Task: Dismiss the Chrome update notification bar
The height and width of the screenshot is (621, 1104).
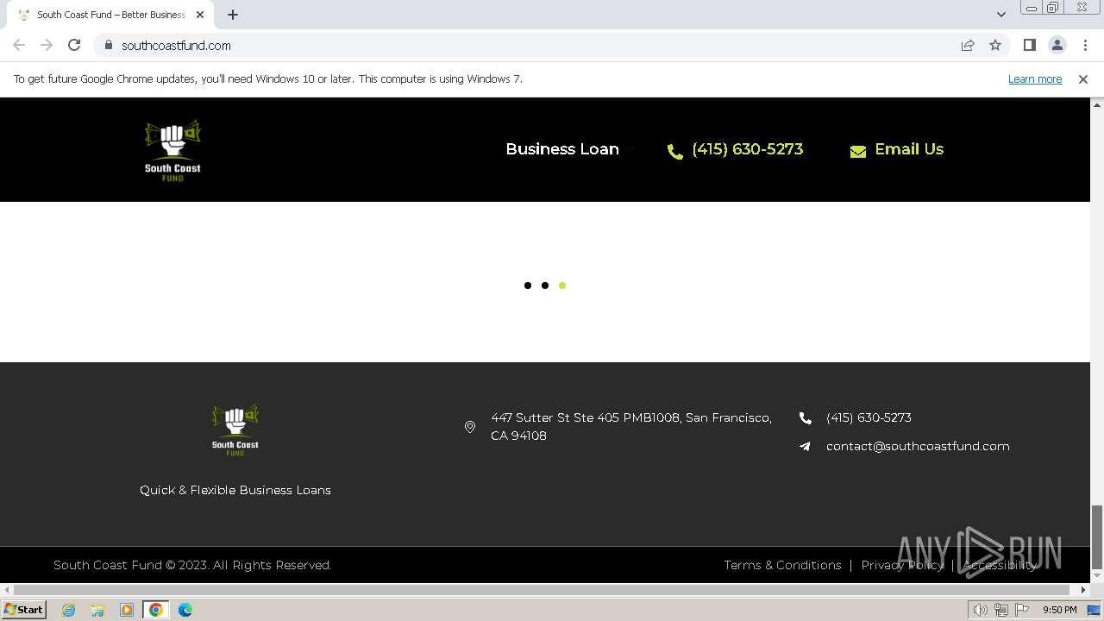Action: [1083, 79]
